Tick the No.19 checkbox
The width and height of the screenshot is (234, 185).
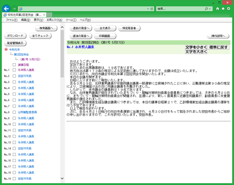tap(14, 179)
